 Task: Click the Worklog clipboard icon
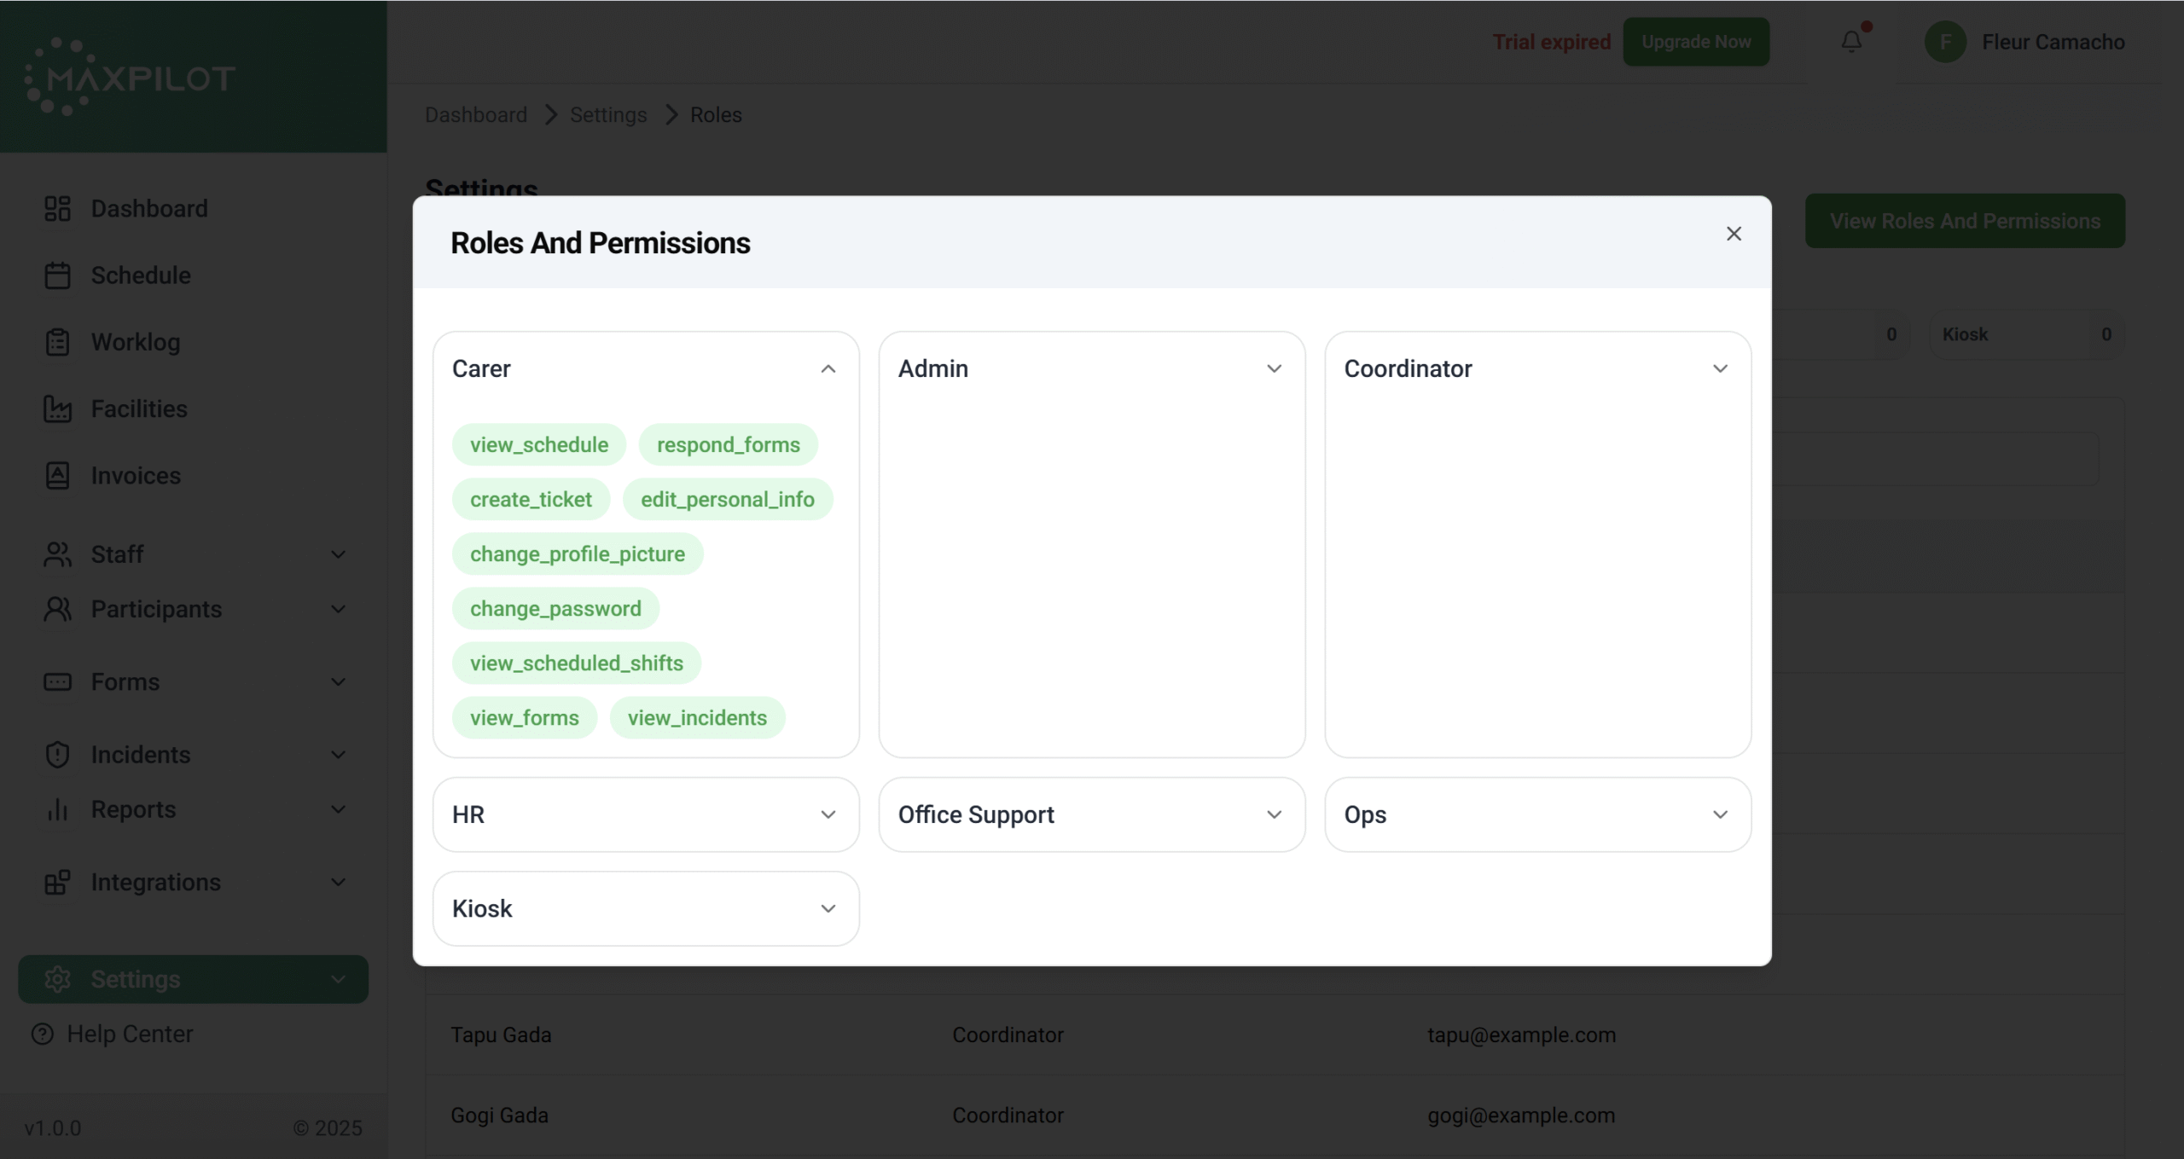(x=57, y=342)
